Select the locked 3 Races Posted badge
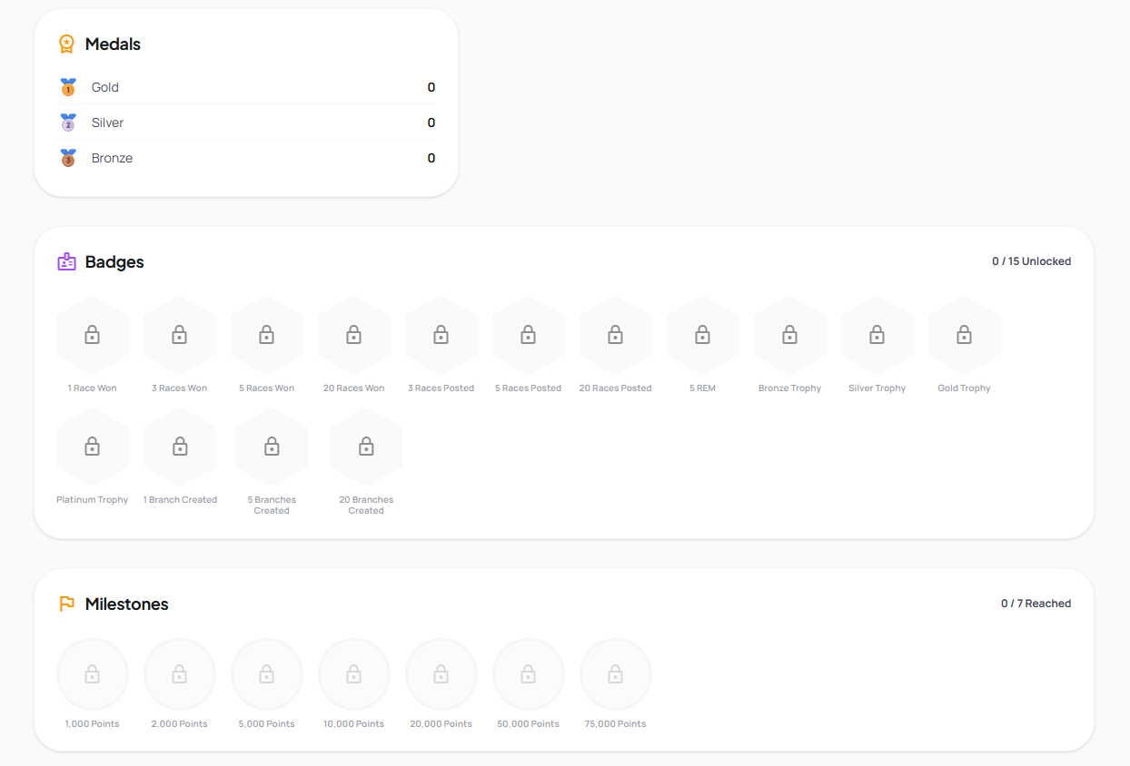Viewport: 1130px width, 766px height. pos(441,336)
